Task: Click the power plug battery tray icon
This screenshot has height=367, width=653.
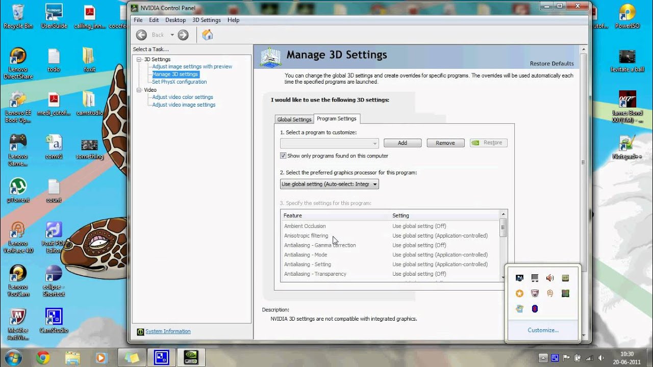Action: pyautogui.click(x=577, y=358)
